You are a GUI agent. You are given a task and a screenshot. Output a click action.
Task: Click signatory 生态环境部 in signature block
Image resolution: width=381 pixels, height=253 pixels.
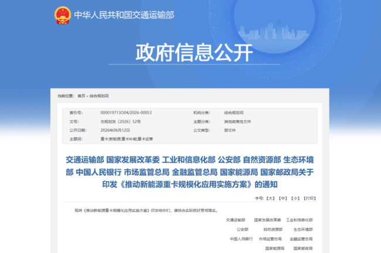(303, 230)
